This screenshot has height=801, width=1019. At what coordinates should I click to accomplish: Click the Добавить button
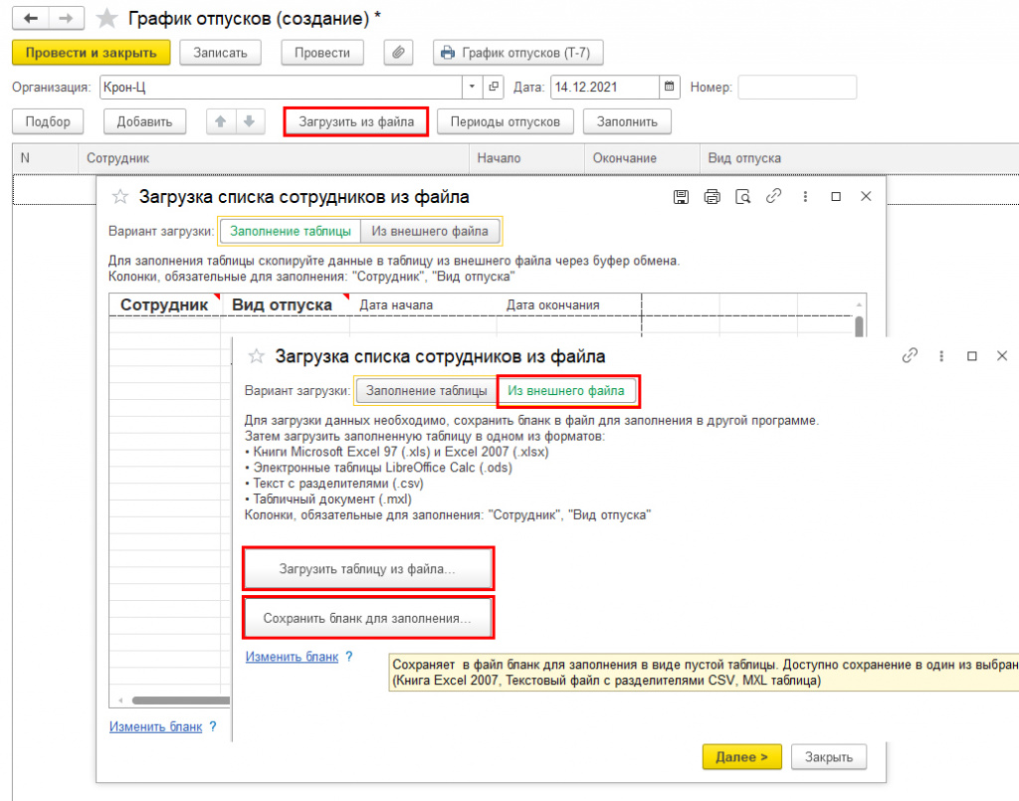[144, 121]
